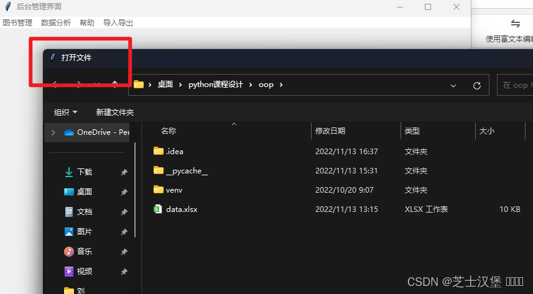Open 视频 in the sidebar
Viewport: 533px width, 294px height.
tap(85, 271)
